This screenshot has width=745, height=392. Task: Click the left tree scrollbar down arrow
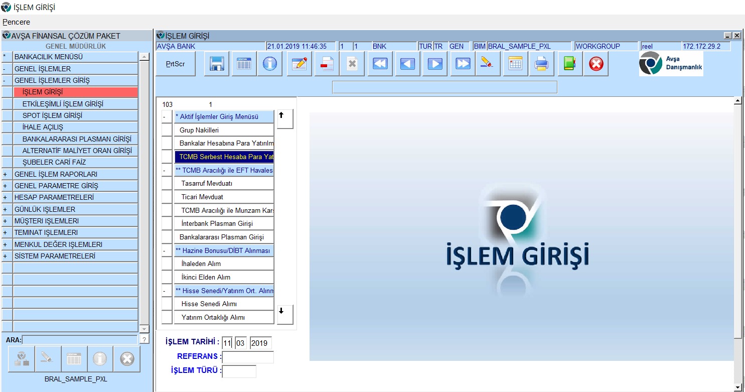point(144,329)
